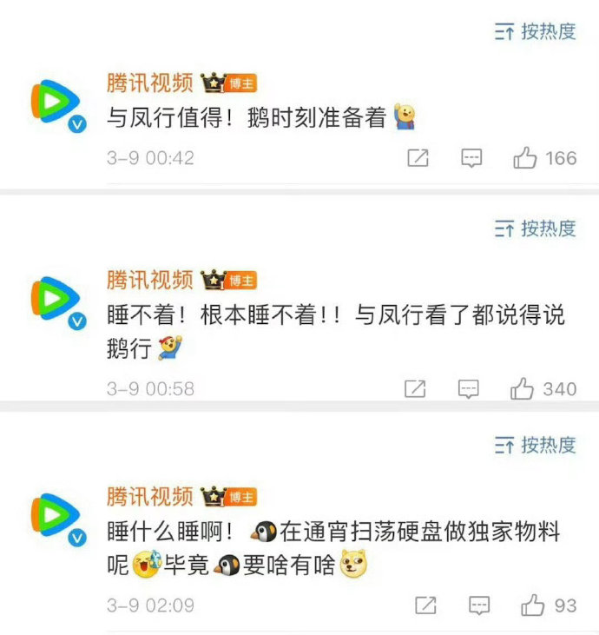The image size is (599, 635).
Task: Reply to the 02:09 comment
Action: point(479,605)
